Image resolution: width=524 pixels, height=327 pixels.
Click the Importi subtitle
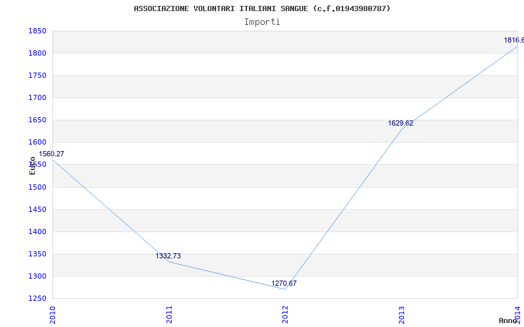(262, 22)
